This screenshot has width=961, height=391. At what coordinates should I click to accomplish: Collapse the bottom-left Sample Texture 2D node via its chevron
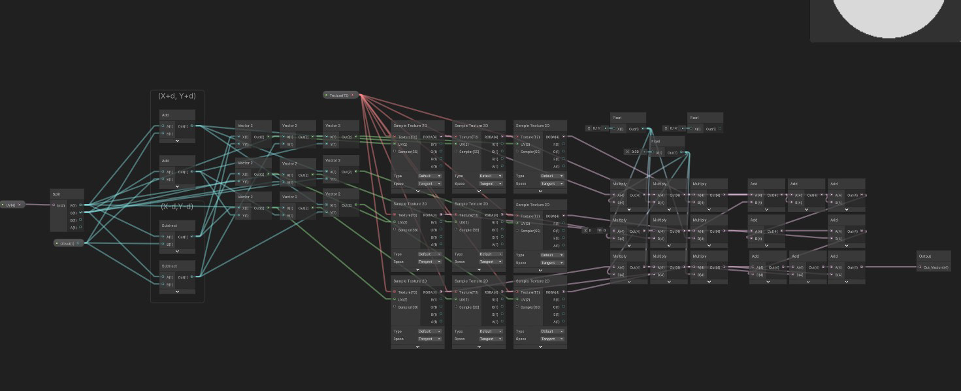(417, 347)
